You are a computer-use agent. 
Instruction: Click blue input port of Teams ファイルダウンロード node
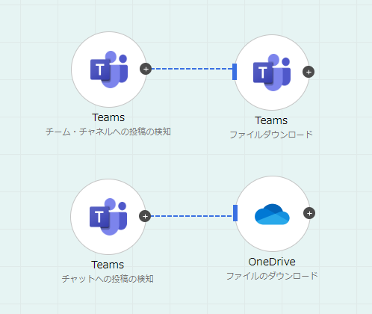235,72
